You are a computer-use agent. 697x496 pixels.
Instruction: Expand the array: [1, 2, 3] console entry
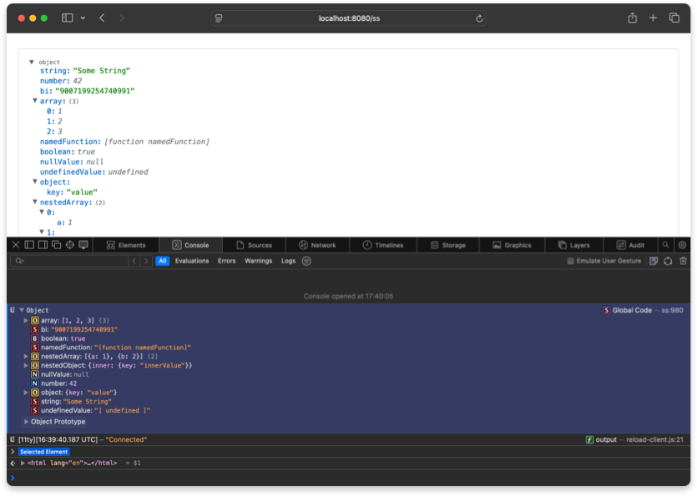coord(26,320)
